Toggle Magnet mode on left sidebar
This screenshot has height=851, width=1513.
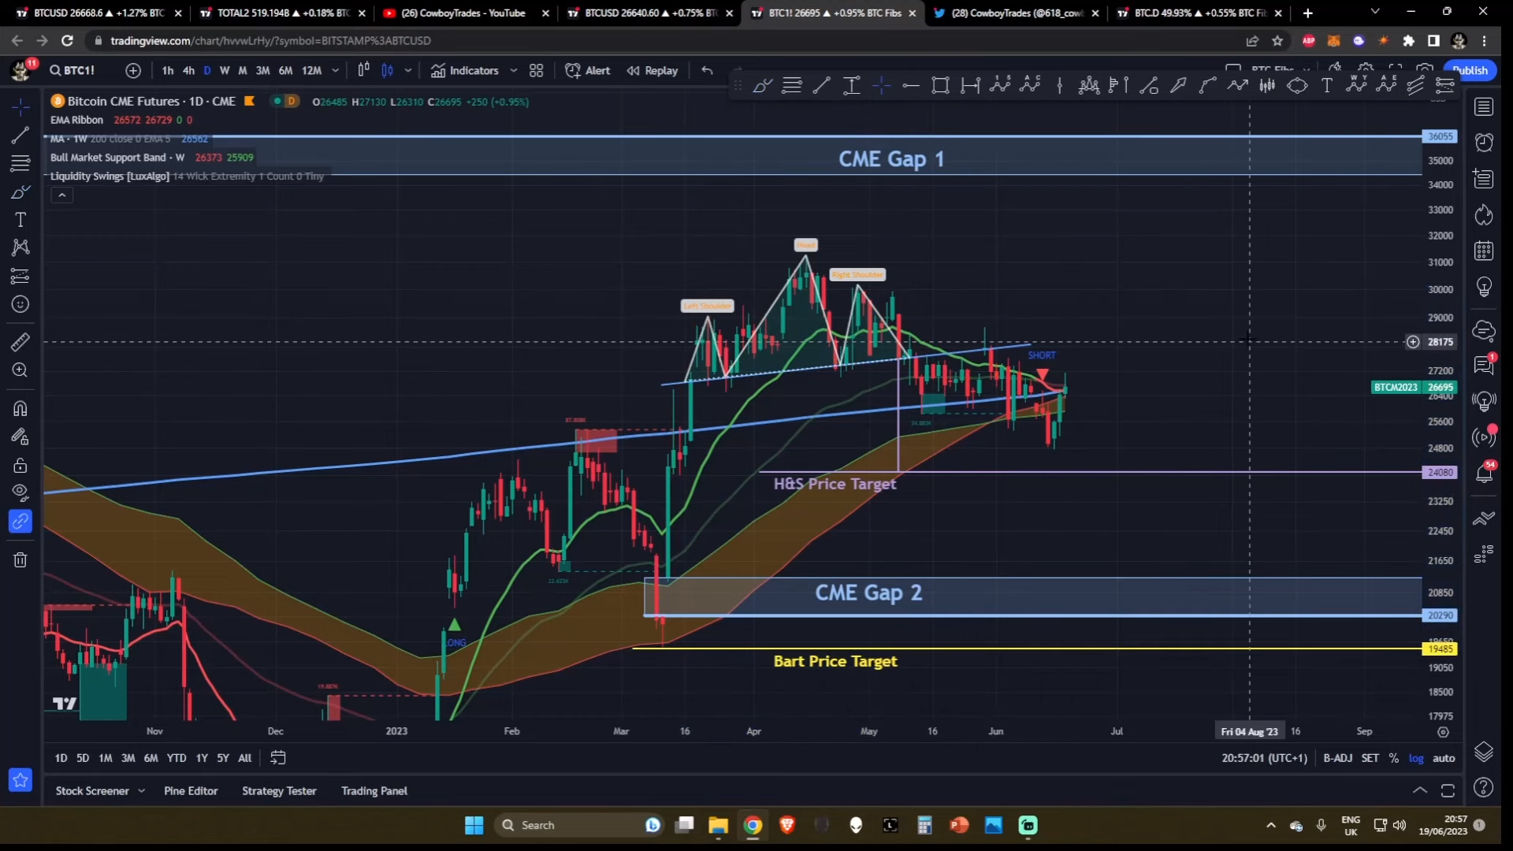point(20,408)
